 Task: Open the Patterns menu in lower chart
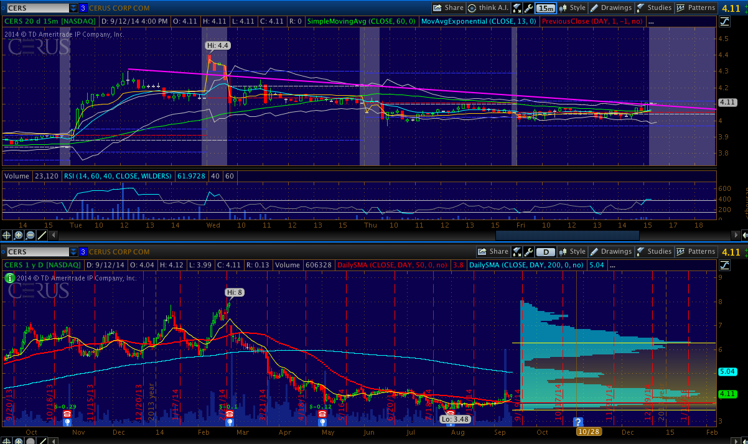696,252
